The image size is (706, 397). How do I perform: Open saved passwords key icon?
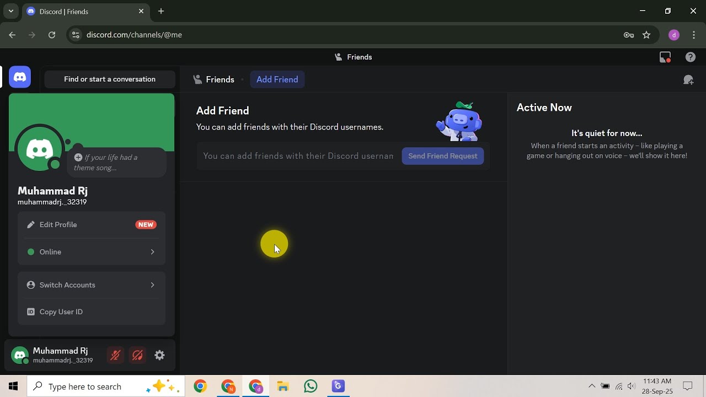pyautogui.click(x=629, y=35)
